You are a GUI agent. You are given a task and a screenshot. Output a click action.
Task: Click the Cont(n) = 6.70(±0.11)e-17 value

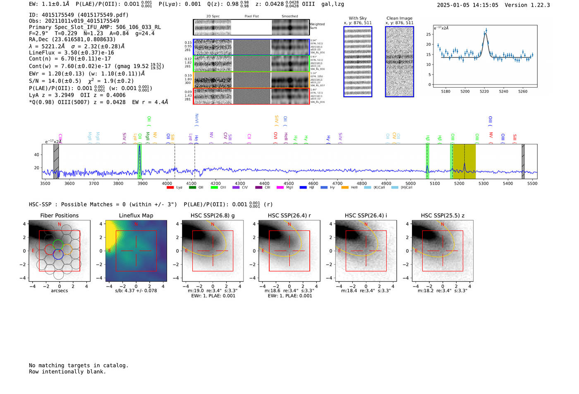click(70, 59)
